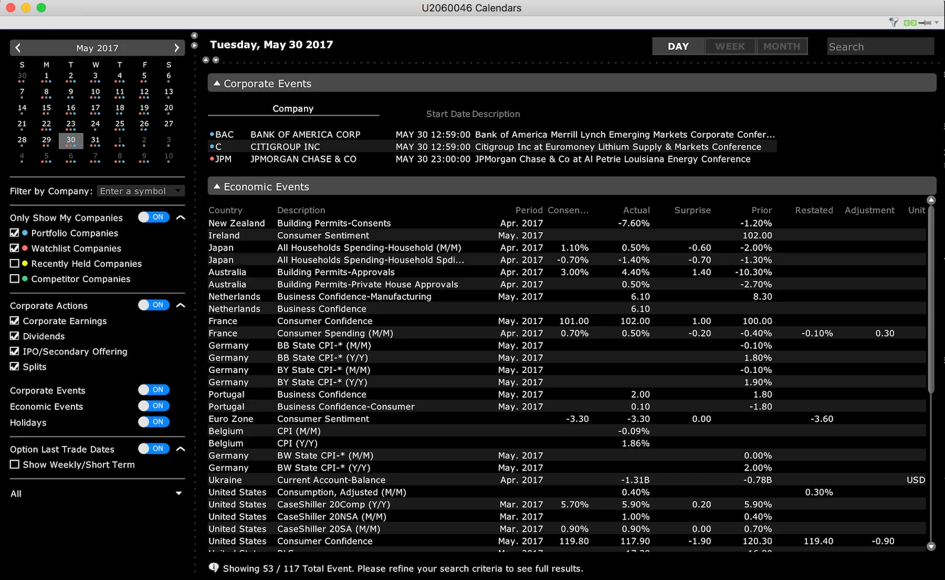Sort by Prior column header

click(762, 210)
